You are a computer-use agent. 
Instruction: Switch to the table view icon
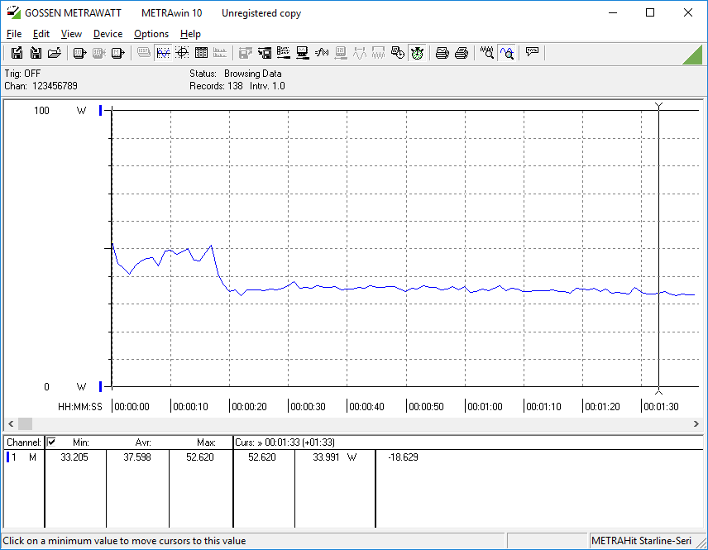coord(200,53)
